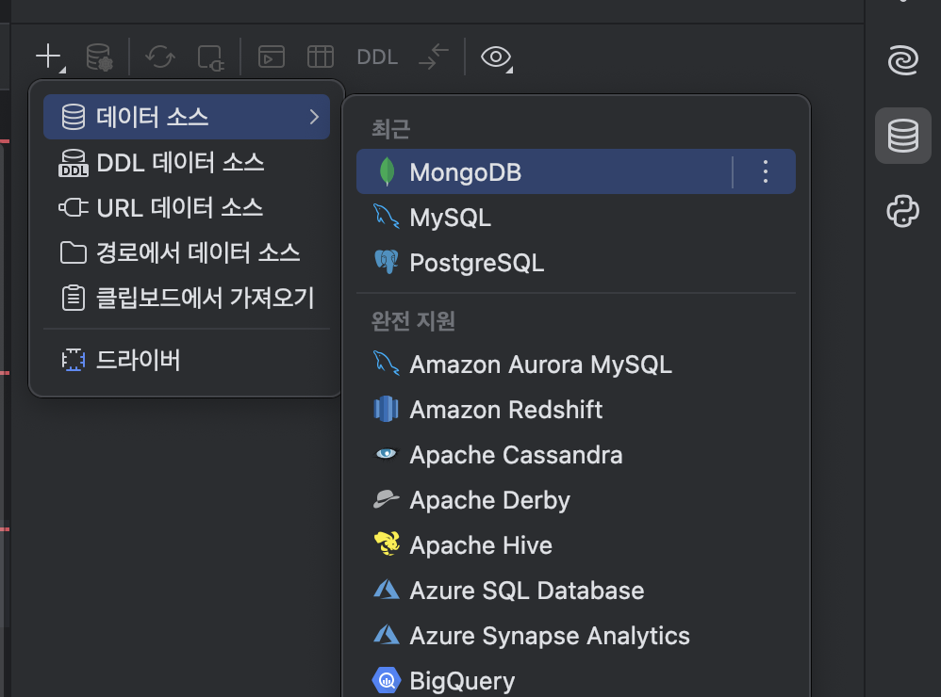Viewport: 941px width, 697px height.
Task: Click the DDL toolbar button
Action: (x=377, y=57)
